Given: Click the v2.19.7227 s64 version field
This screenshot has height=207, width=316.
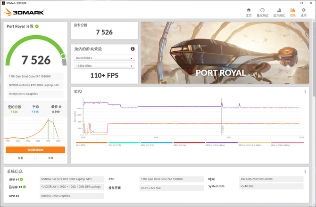Looking at the screenshot, I should pyautogui.click(x=172, y=188).
